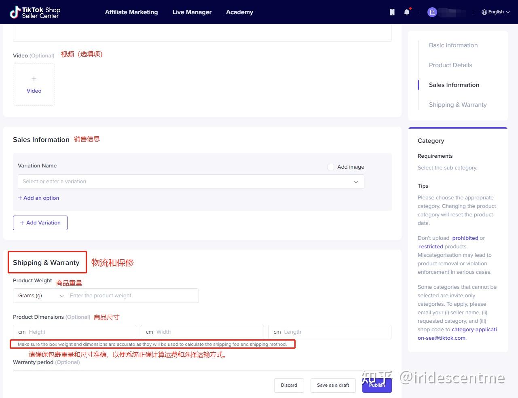518x398 pixels.
Task: Open the notifications bell icon
Action: (407, 12)
